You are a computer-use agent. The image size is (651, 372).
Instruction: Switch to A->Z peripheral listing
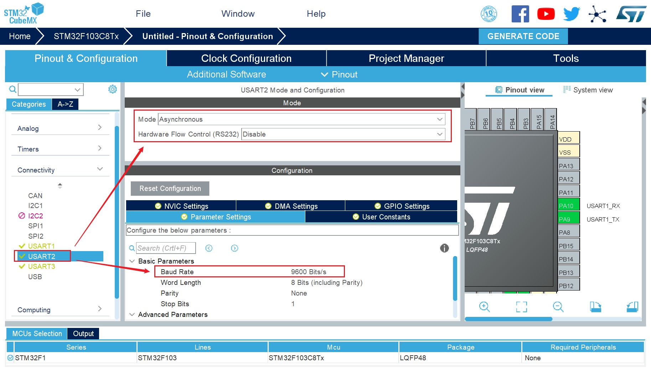click(x=65, y=104)
